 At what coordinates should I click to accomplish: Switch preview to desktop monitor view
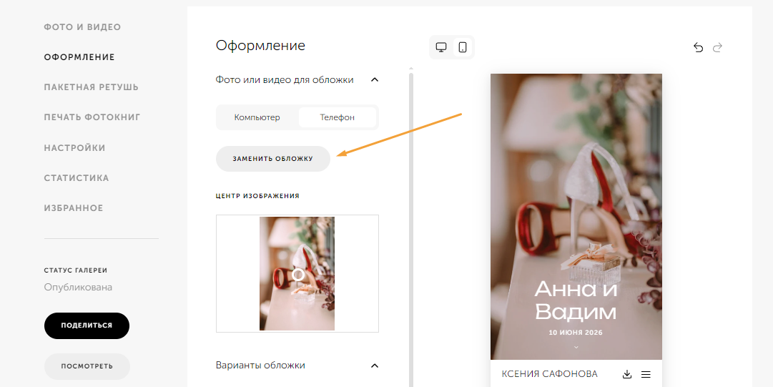pos(440,47)
